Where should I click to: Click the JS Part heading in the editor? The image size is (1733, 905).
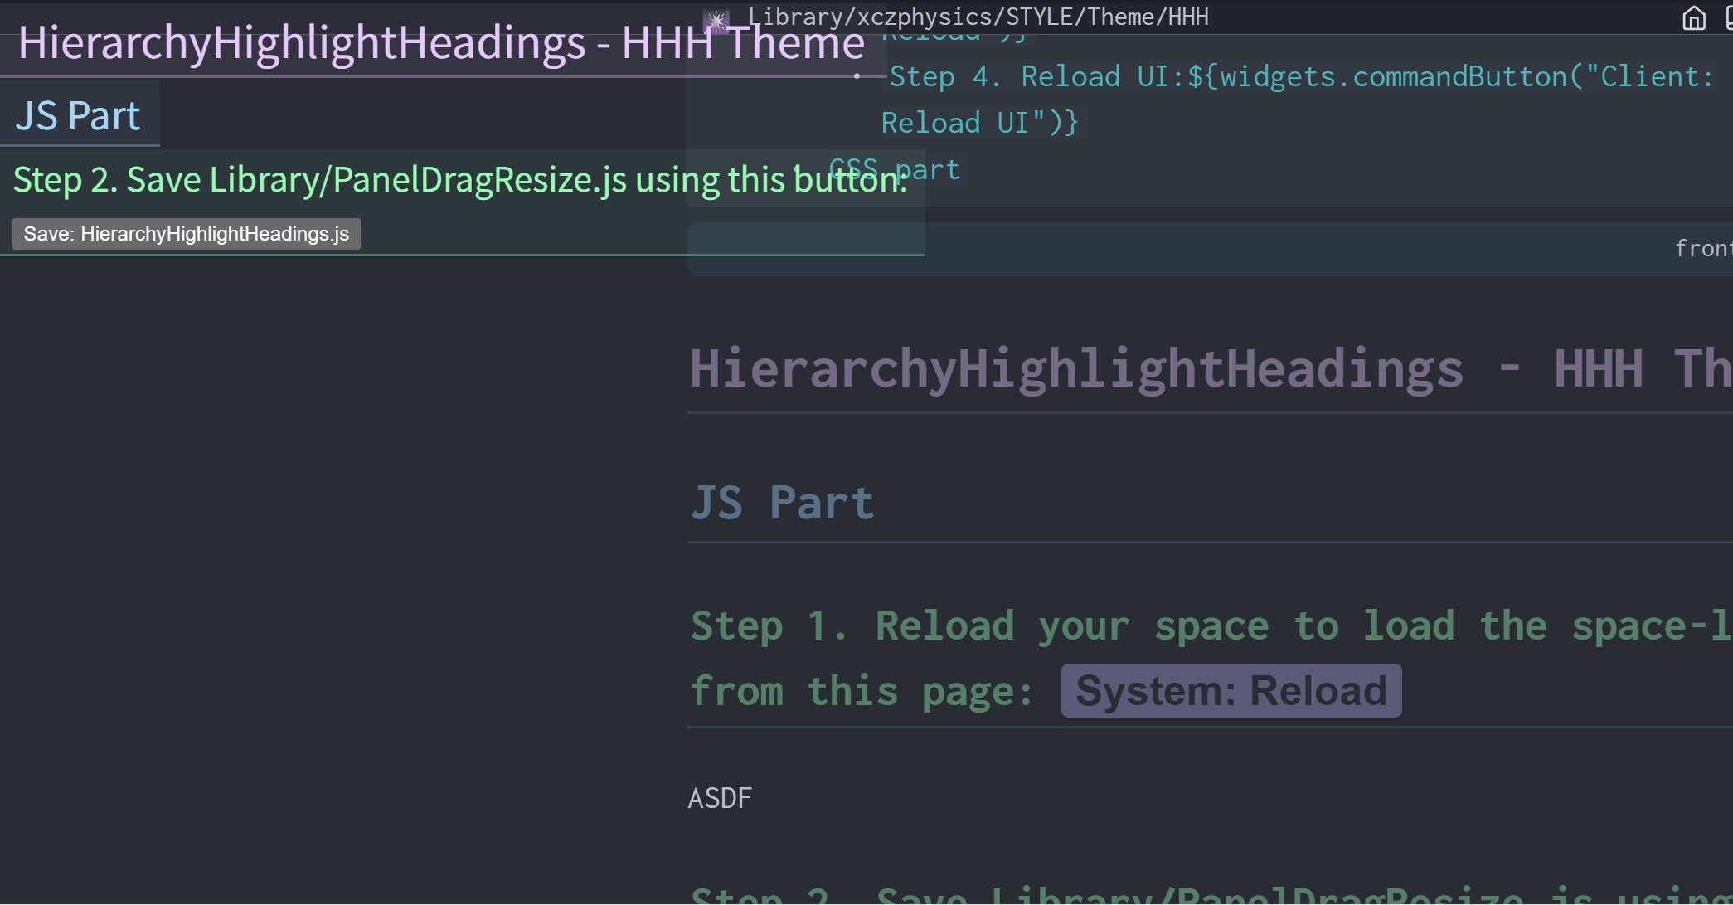(782, 503)
